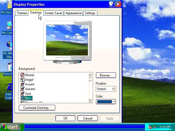
Task: Click the background list scroll up arrow
Action: pyautogui.click(x=90, y=75)
